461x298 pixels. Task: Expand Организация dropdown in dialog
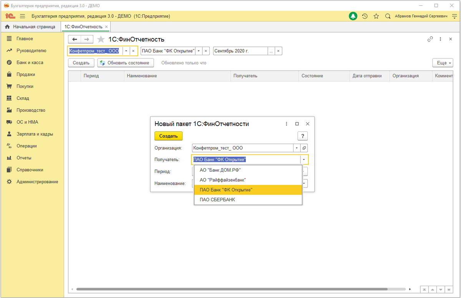click(x=297, y=148)
